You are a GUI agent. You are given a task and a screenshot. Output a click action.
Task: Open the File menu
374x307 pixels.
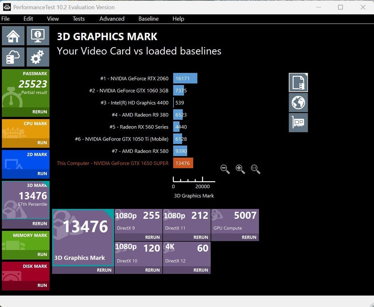pos(5,19)
